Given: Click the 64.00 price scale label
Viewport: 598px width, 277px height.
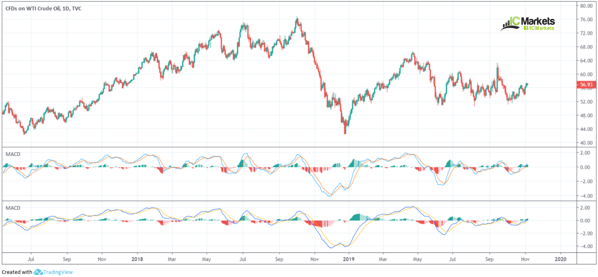Looking at the screenshot, I should click(586, 61).
